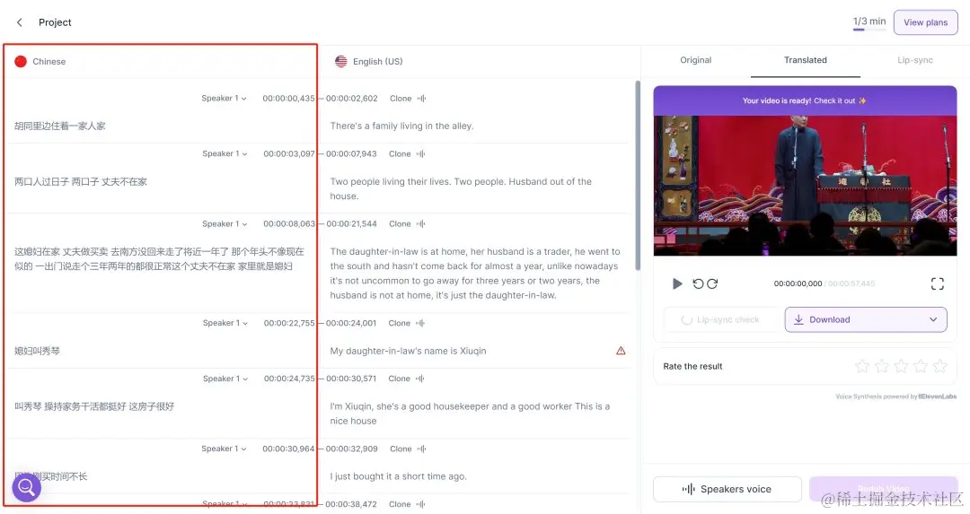Click Lip-sync check button
This screenshot has width=970, height=514.
(720, 319)
